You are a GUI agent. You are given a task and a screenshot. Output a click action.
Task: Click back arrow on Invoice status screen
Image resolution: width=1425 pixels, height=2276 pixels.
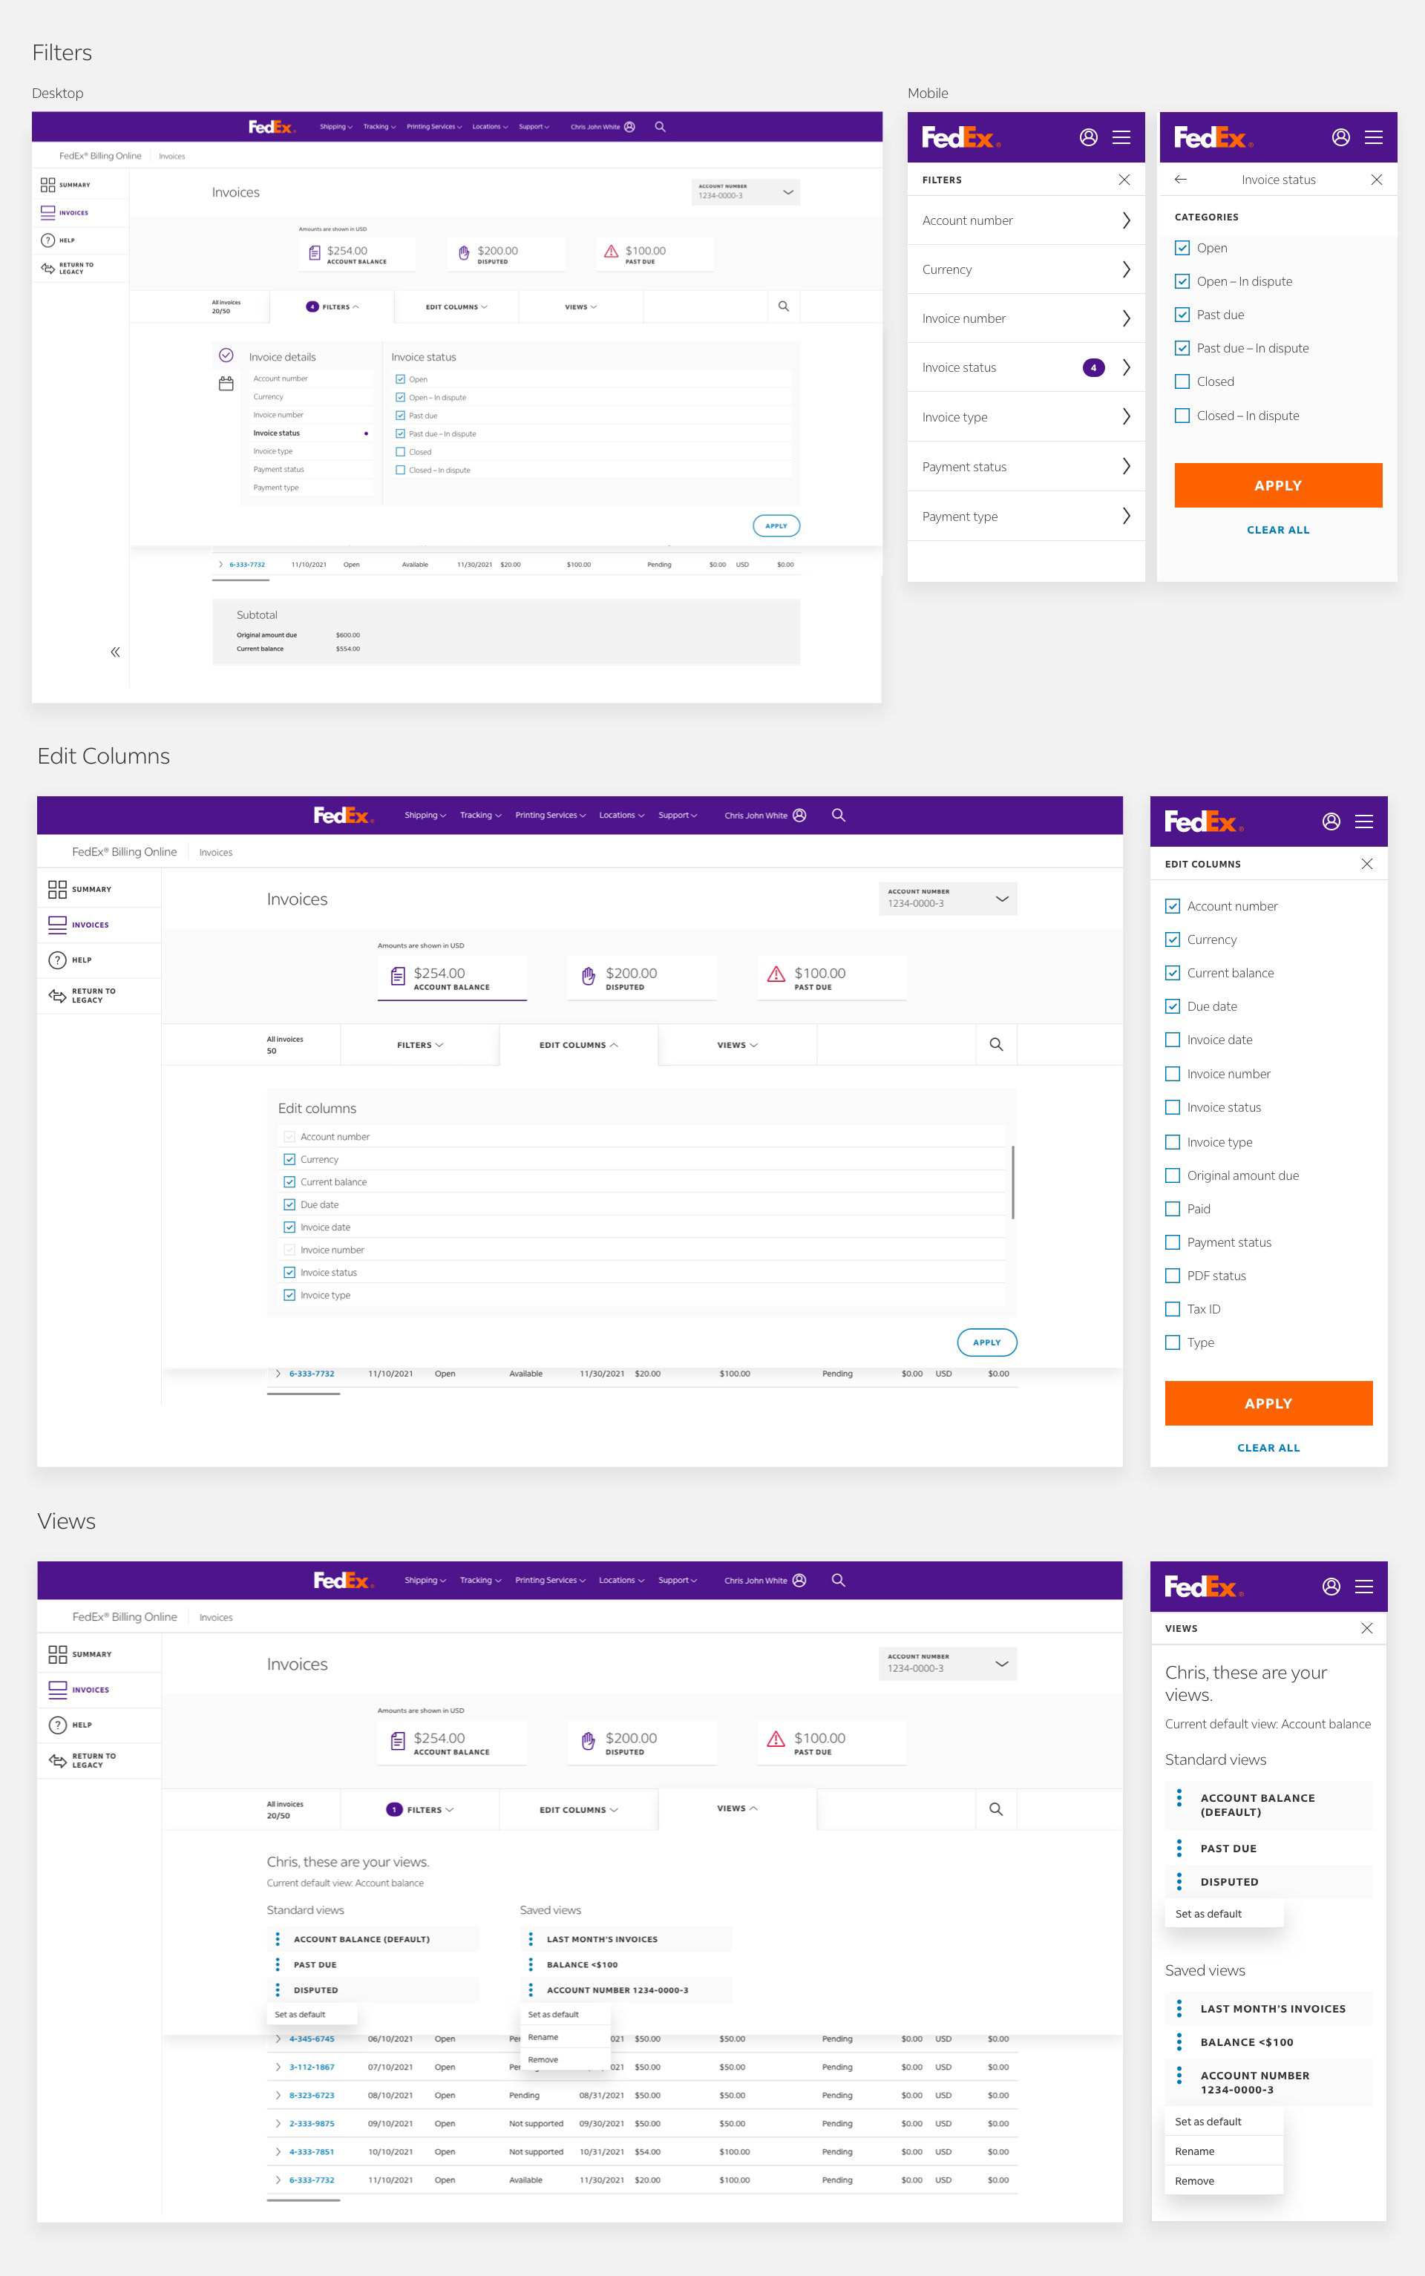click(1180, 179)
